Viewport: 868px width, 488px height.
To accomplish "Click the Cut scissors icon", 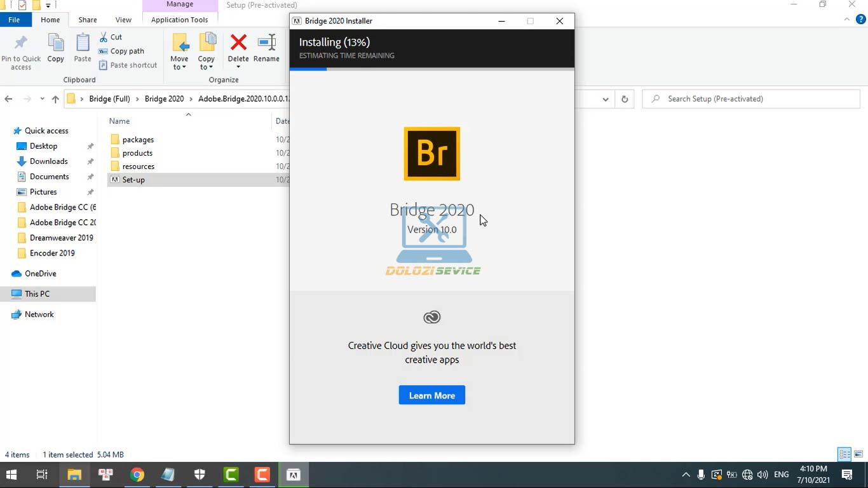I will [x=104, y=37].
